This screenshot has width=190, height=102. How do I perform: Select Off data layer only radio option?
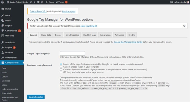click(61, 72)
